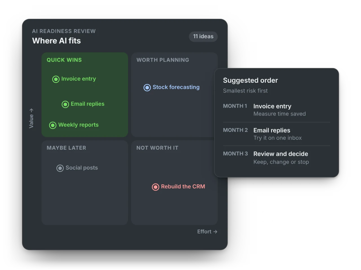361x270 pixels.
Task: Click the Weekly reports marker dot
Action: click(53, 125)
